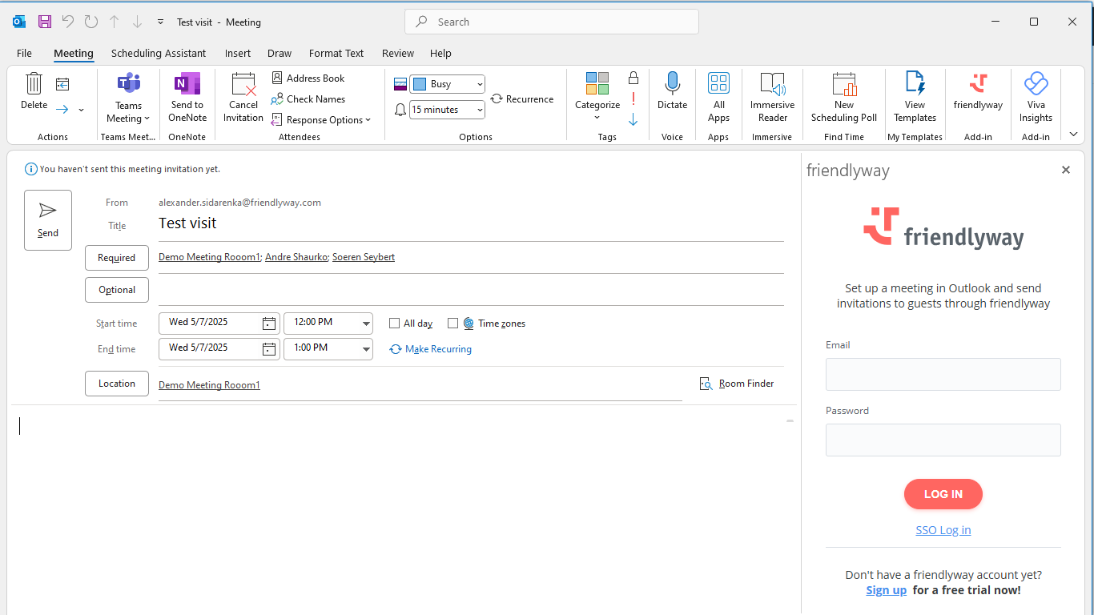Delete the meeting with the trash icon
This screenshot has height=615, width=1094.
tap(34, 90)
